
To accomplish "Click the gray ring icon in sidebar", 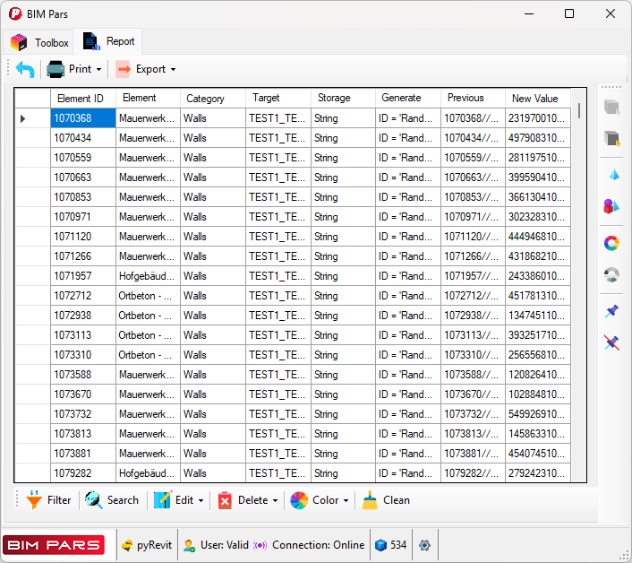I will [611, 274].
